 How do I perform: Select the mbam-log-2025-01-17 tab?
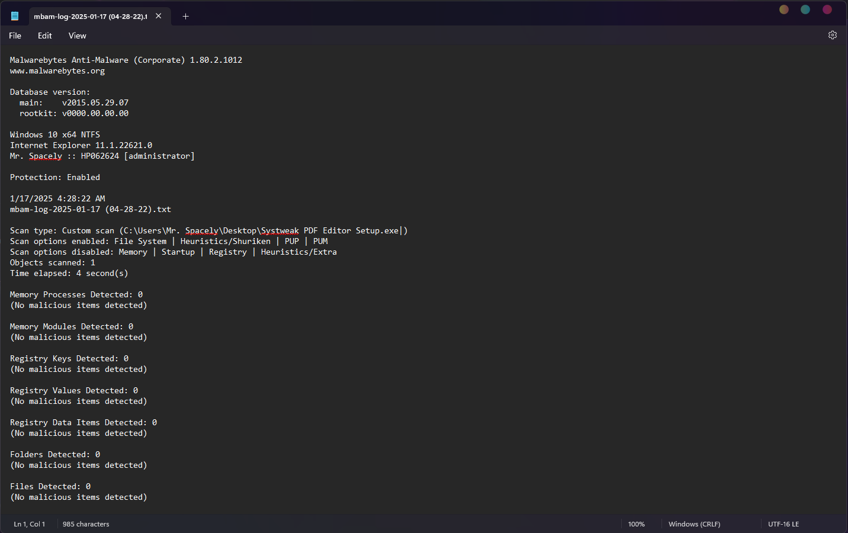point(99,17)
